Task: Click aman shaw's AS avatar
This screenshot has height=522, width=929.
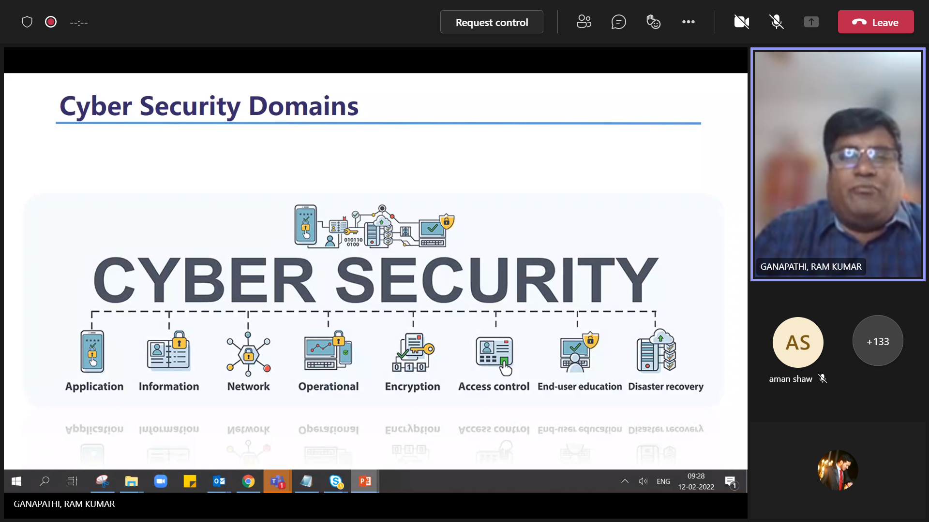Action: pos(798,342)
